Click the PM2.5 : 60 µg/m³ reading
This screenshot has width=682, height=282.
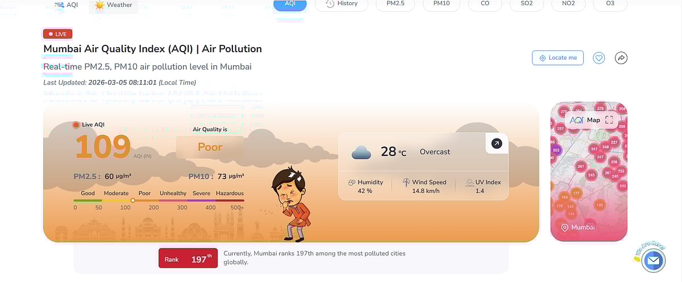pos(102,176)
